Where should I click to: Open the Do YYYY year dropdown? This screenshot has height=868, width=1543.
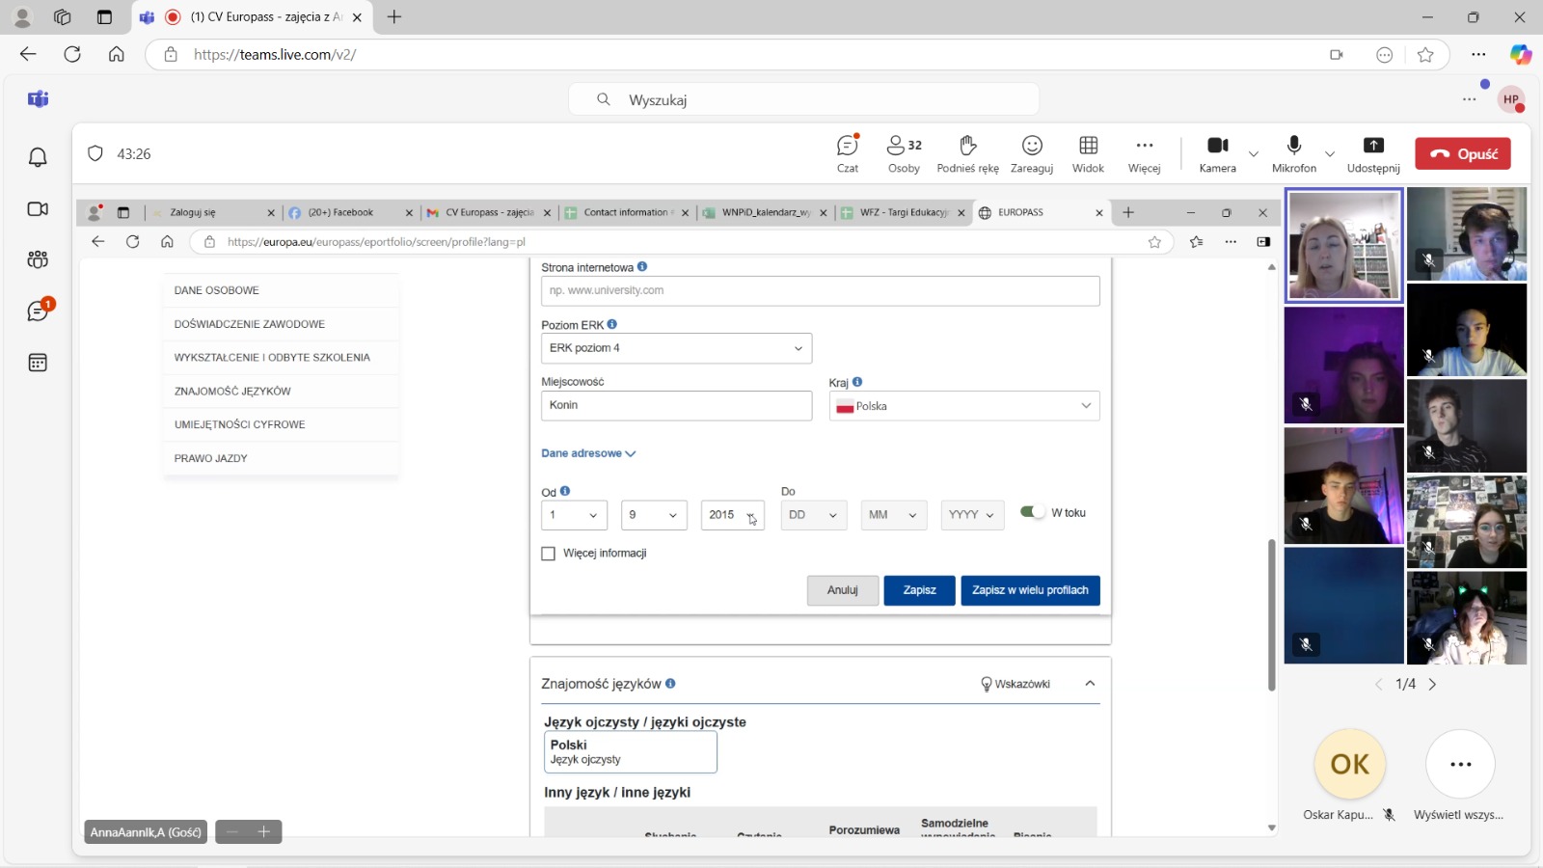tap(972, 515)
